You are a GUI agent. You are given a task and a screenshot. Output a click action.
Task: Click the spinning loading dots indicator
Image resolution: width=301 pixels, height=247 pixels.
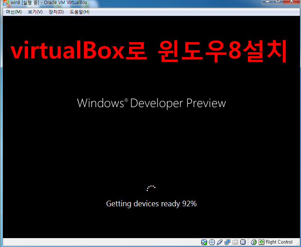point(151,188)
